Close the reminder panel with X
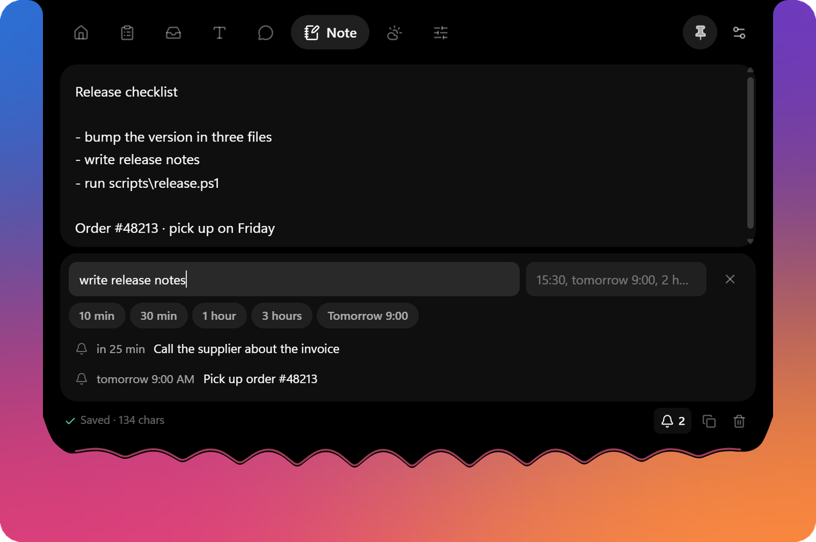This screenshot has width=816, height=542. (x=730, y=279)
